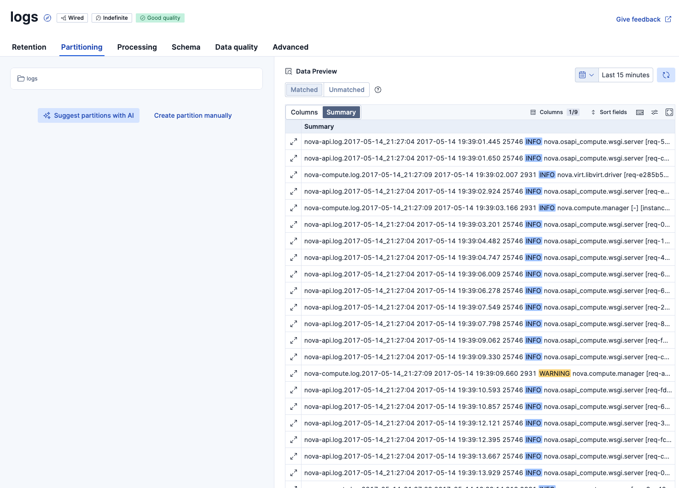
Task: Open the Columns 1/9 selector
Action: [x=555, y=112]
